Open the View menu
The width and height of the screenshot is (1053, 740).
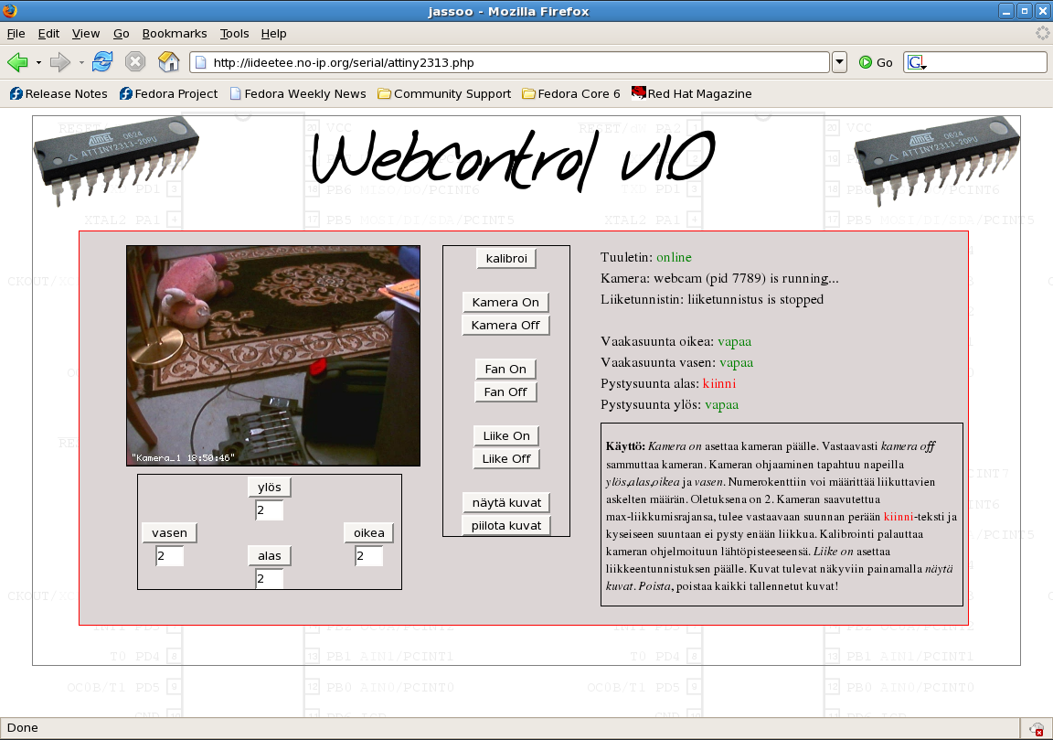86,34
